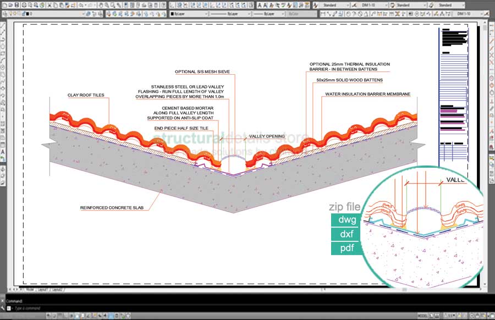Expand the linetype 'ByLayer' dropdown
Image resolution: width=495 pixels, height=320 pixels.
225,13
